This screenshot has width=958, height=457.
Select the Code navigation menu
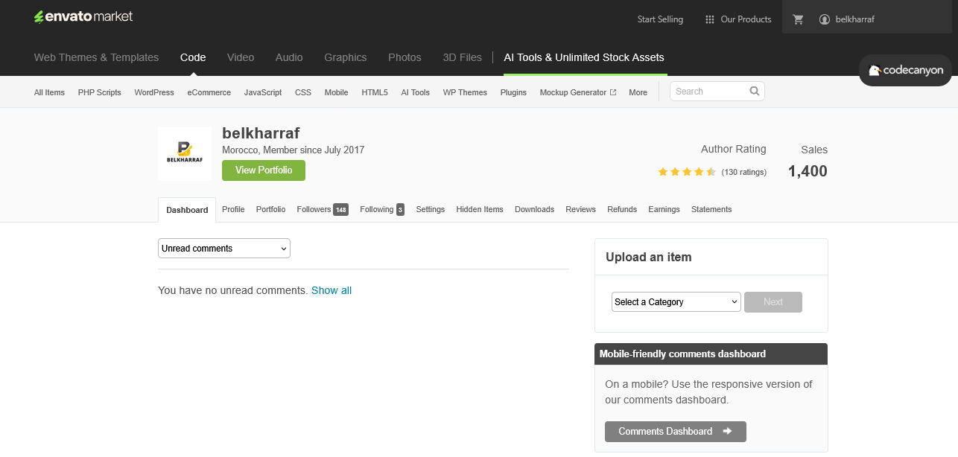(x=193, y=57)
